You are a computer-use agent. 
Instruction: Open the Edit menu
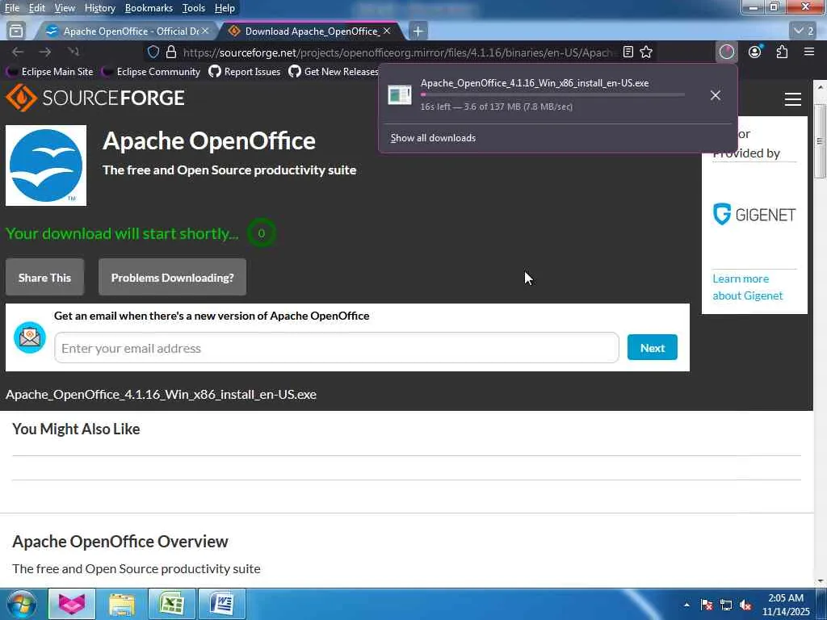tap(37, 8)
